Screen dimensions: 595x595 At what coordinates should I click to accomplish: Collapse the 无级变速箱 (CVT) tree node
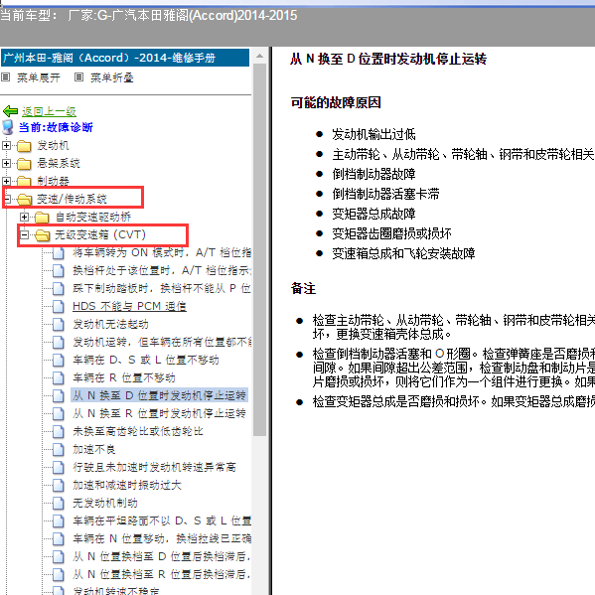tap(24, 234)
